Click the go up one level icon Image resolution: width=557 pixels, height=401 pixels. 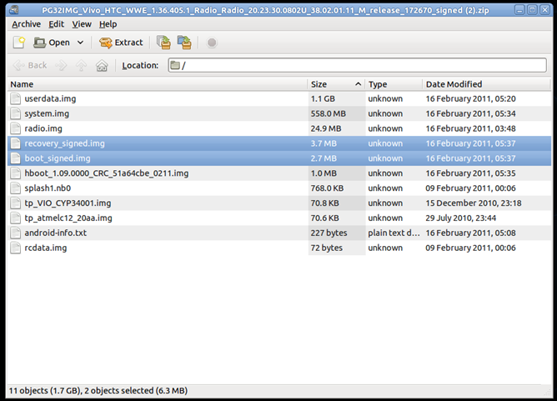tap(82, 65)
